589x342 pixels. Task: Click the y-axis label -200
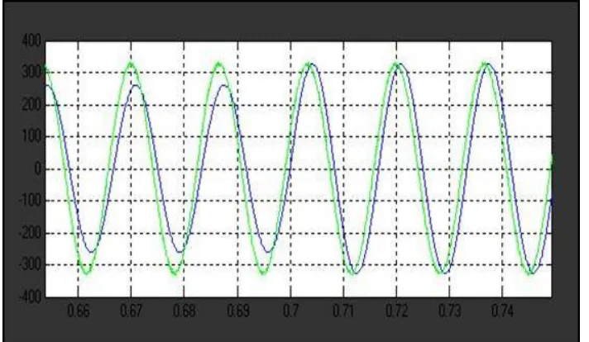click(30, 233)
